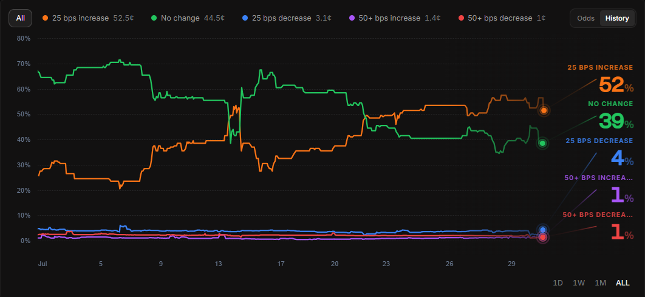Click the 23 x-axis date label
The height and width of the screenshot is (297, 645).
386,264
